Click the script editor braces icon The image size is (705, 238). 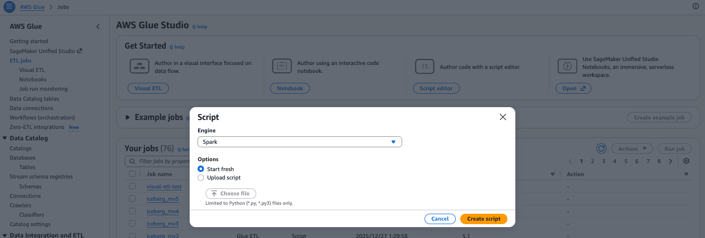pos(424,66)
